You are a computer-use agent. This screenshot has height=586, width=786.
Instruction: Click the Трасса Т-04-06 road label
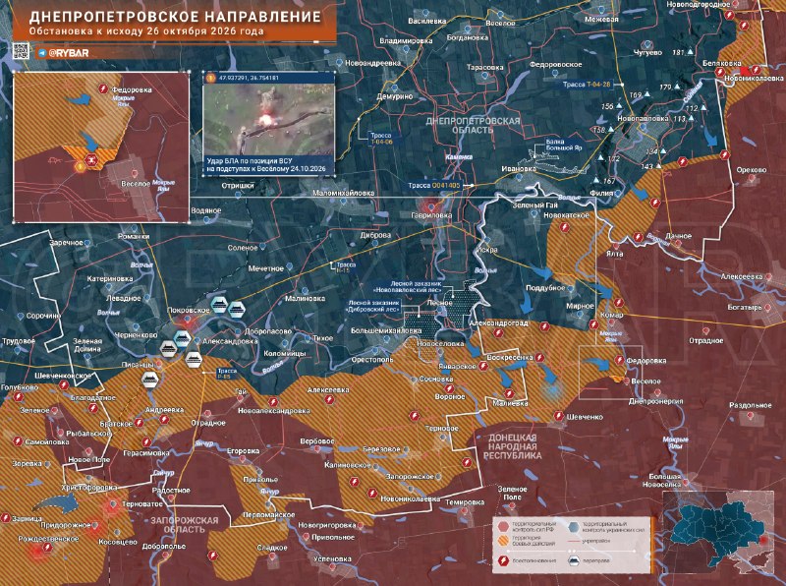click(x=381, y=139)
